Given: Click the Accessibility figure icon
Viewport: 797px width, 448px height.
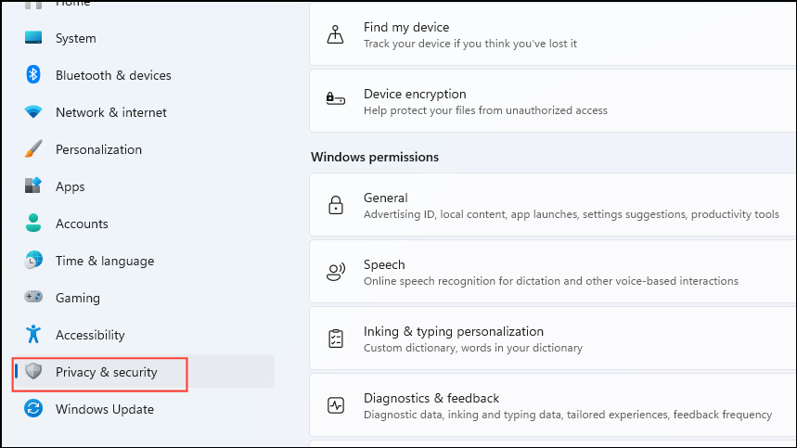Looking at the screenshot, I should tap(33, 334).
